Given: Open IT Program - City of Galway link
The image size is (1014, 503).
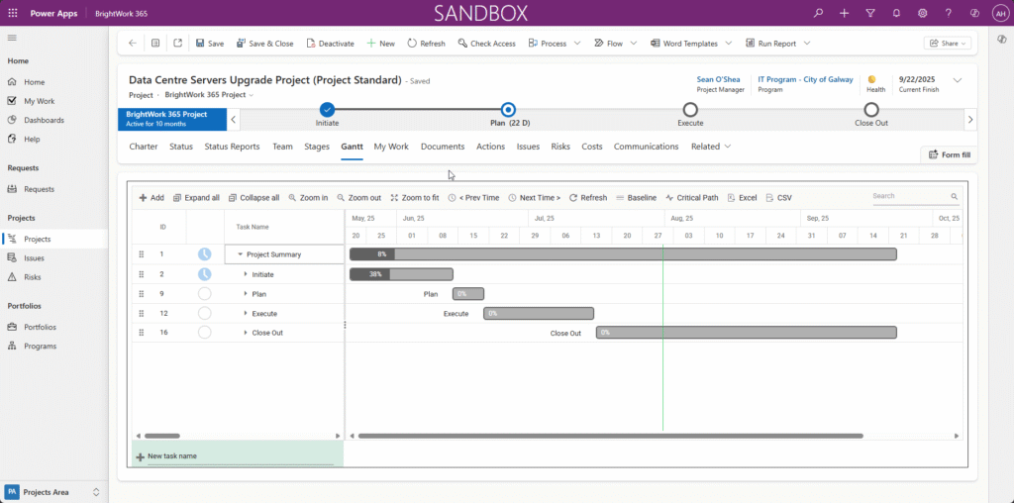Looking at the screenshot, I should pos(805,79).
